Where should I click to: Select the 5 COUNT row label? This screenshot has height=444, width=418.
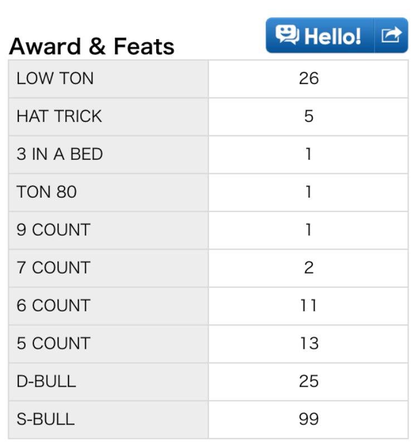click(53, 344)
